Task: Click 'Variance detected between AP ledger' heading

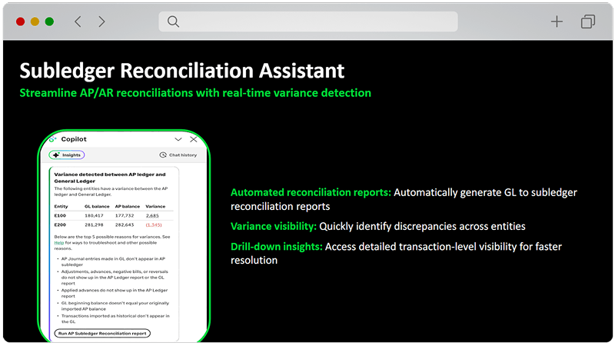Action: click(x=110, y=178)
